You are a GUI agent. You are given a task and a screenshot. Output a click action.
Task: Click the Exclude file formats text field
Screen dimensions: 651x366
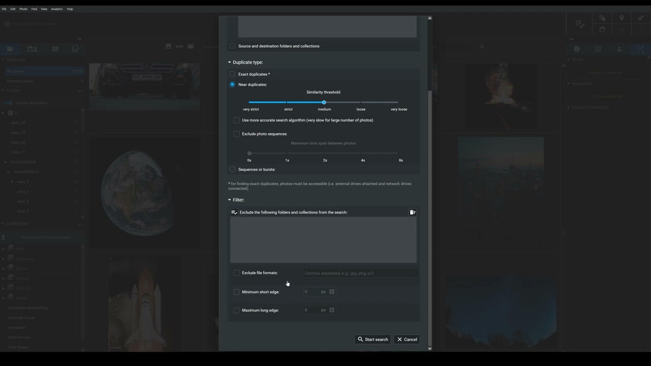point(361,273)
